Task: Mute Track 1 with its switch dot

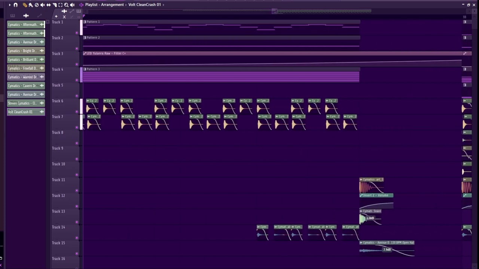Action: pyautogui.click(x=77, y=33)
